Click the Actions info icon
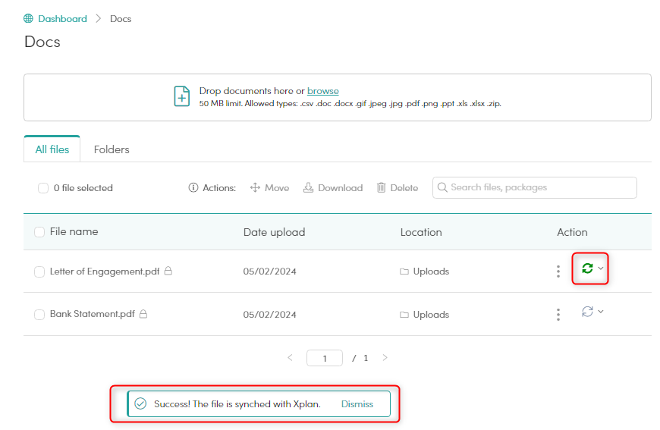660x430 pixels. (193, 188)
